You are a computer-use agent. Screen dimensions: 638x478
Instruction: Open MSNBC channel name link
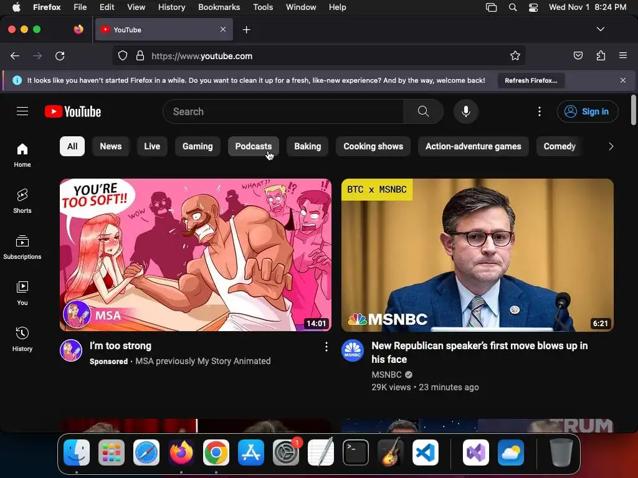[386, 375]
